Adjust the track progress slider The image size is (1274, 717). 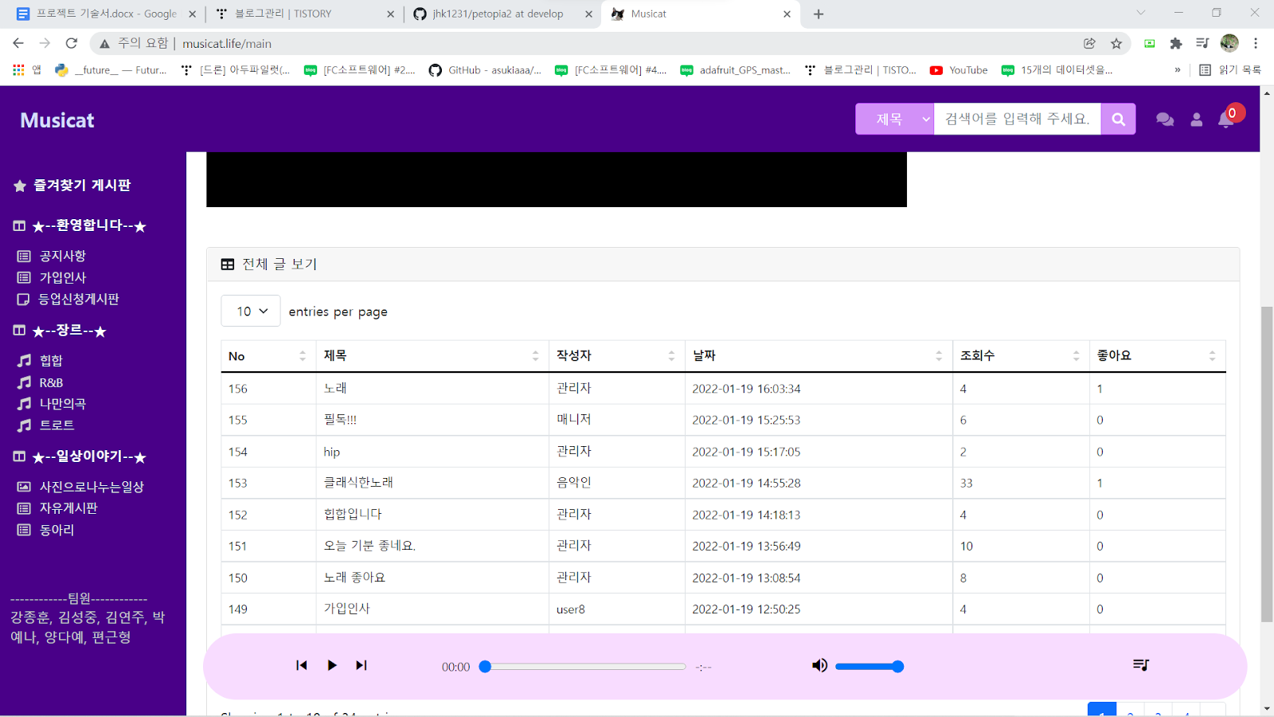(584, 667)
